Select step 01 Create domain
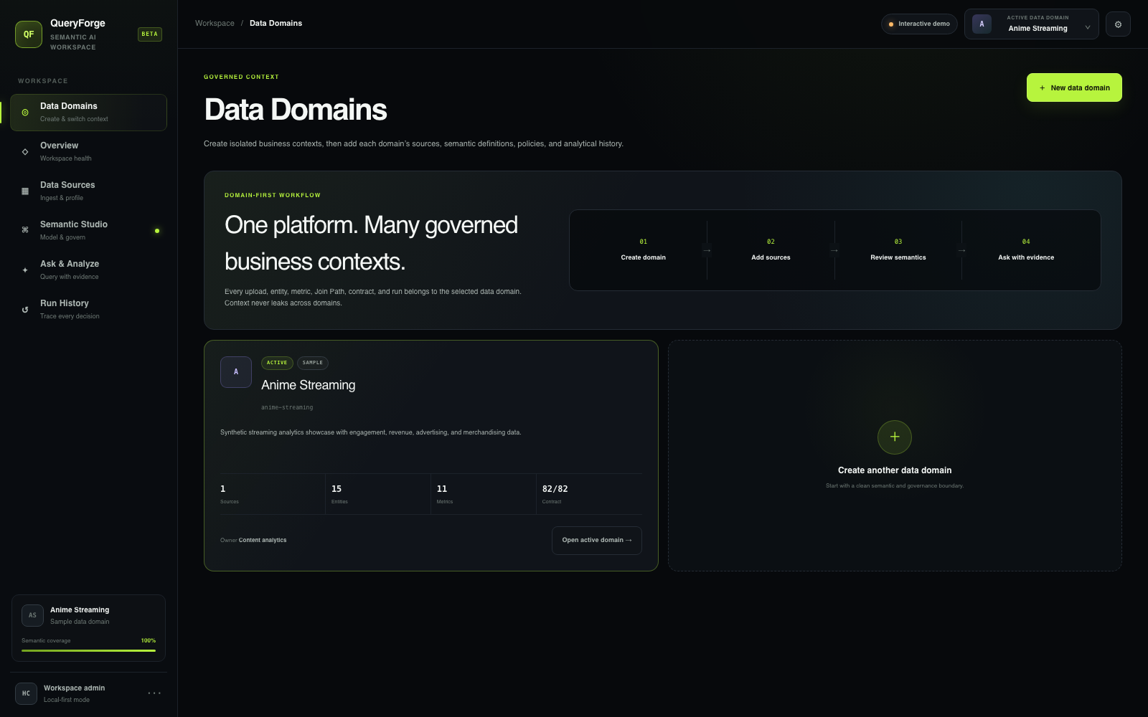 pyautogui.click(x=644, y=250)
